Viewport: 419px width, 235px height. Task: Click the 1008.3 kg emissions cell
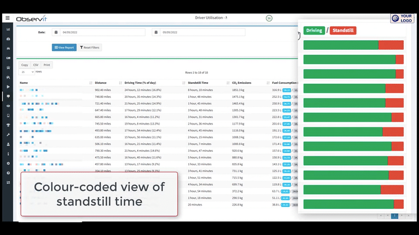(238, 138)
